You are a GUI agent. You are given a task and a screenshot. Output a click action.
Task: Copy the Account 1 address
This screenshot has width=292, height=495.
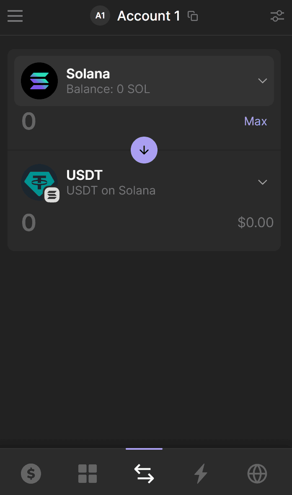coord(193,16)
